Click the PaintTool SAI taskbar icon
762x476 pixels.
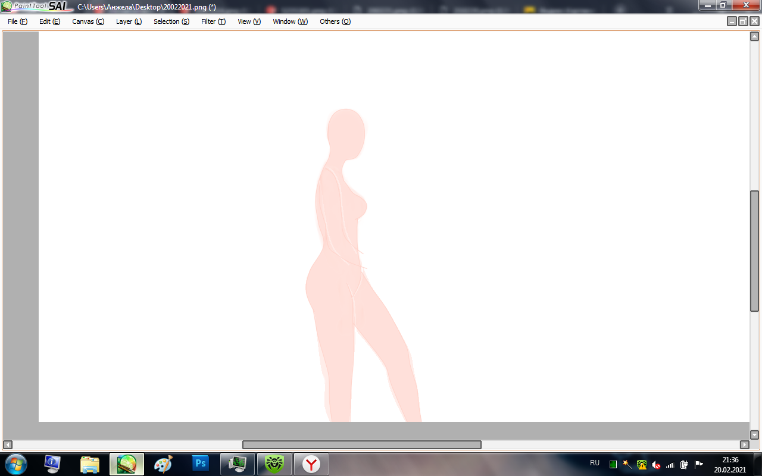click(x=126, y=464)
